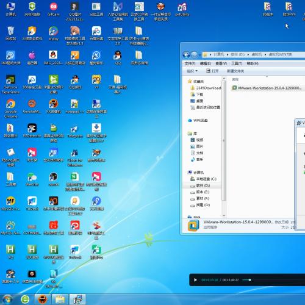Open Clash for Windows desktop shortcut
Image resolution: width=305 pixels, height=305 pixels.
75,157
